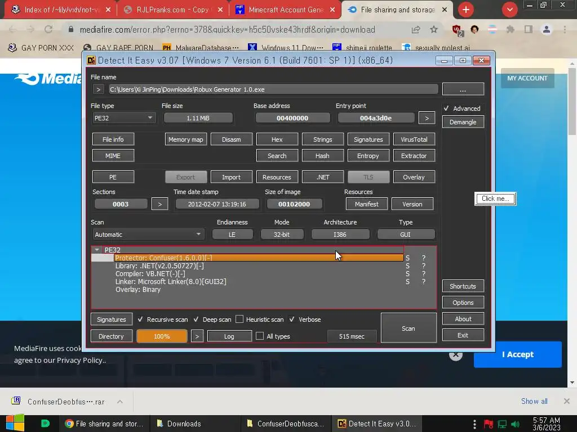The height and width of the screenshot is (432, 577).
Task: Click arrow next to 100% progress
Action: (x=197, y=336)
